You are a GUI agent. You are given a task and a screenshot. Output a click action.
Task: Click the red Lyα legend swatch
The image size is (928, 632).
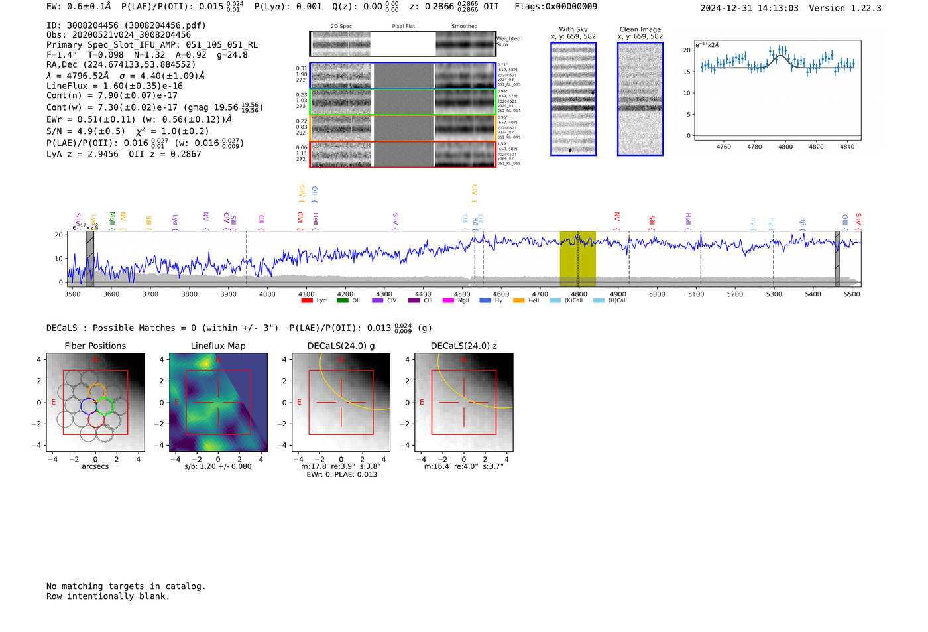pyautogui.click(x=307, y=301)
